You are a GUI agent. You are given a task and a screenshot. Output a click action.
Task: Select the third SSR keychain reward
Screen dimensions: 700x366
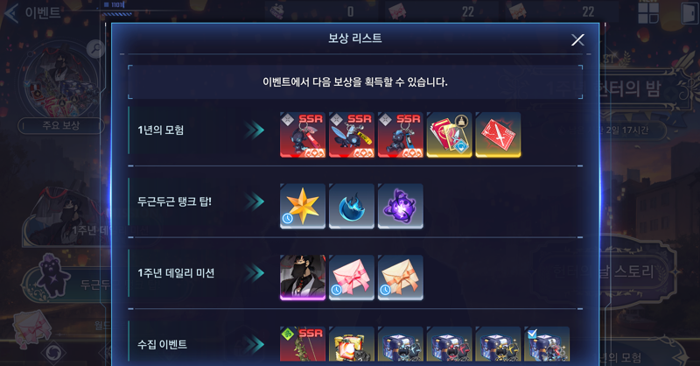tap(401, 135)
